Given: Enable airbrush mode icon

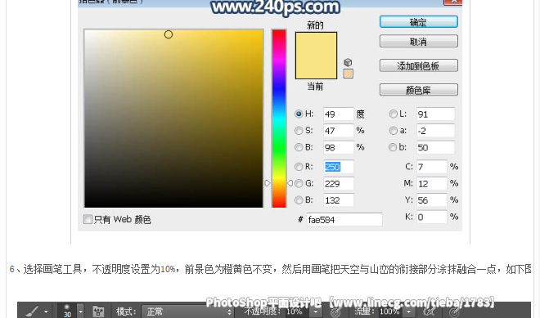Looking at the screenshot, I should click(x=430, y=311).
